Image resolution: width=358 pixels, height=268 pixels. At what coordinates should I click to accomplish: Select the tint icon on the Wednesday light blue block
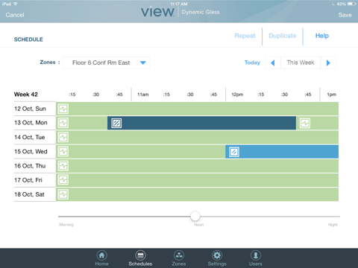[234, 152]
